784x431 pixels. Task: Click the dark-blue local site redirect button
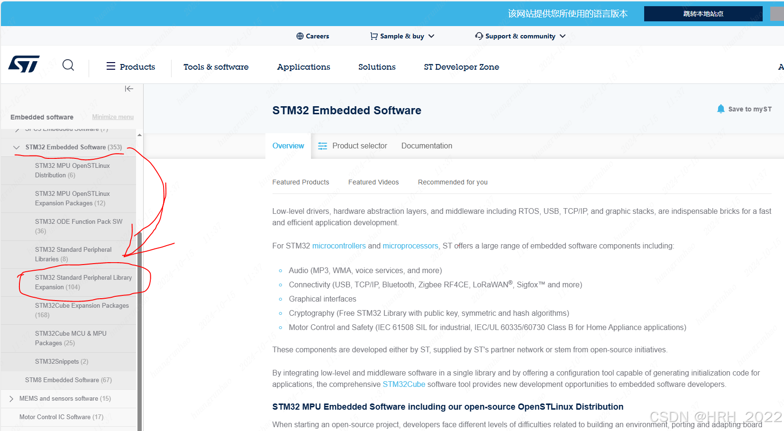coord(703,14)
